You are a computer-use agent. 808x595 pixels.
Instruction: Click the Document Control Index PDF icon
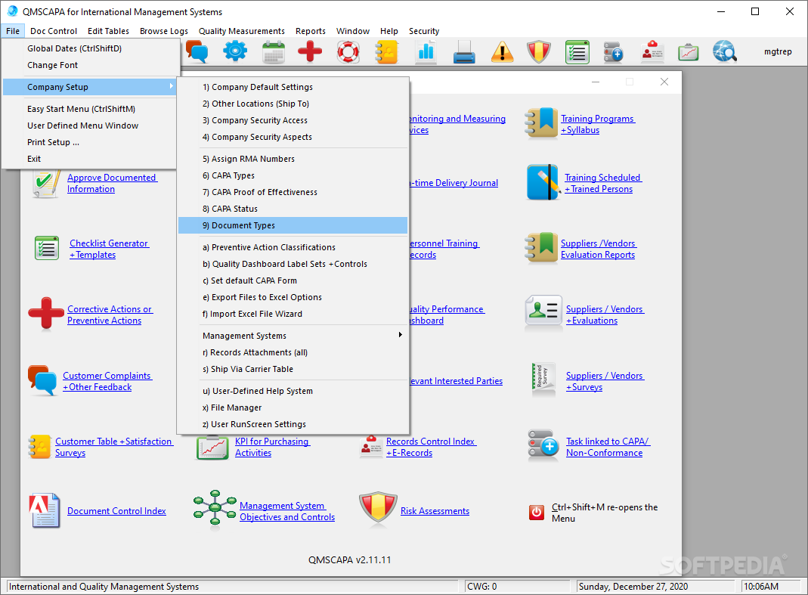pos(45,510)
